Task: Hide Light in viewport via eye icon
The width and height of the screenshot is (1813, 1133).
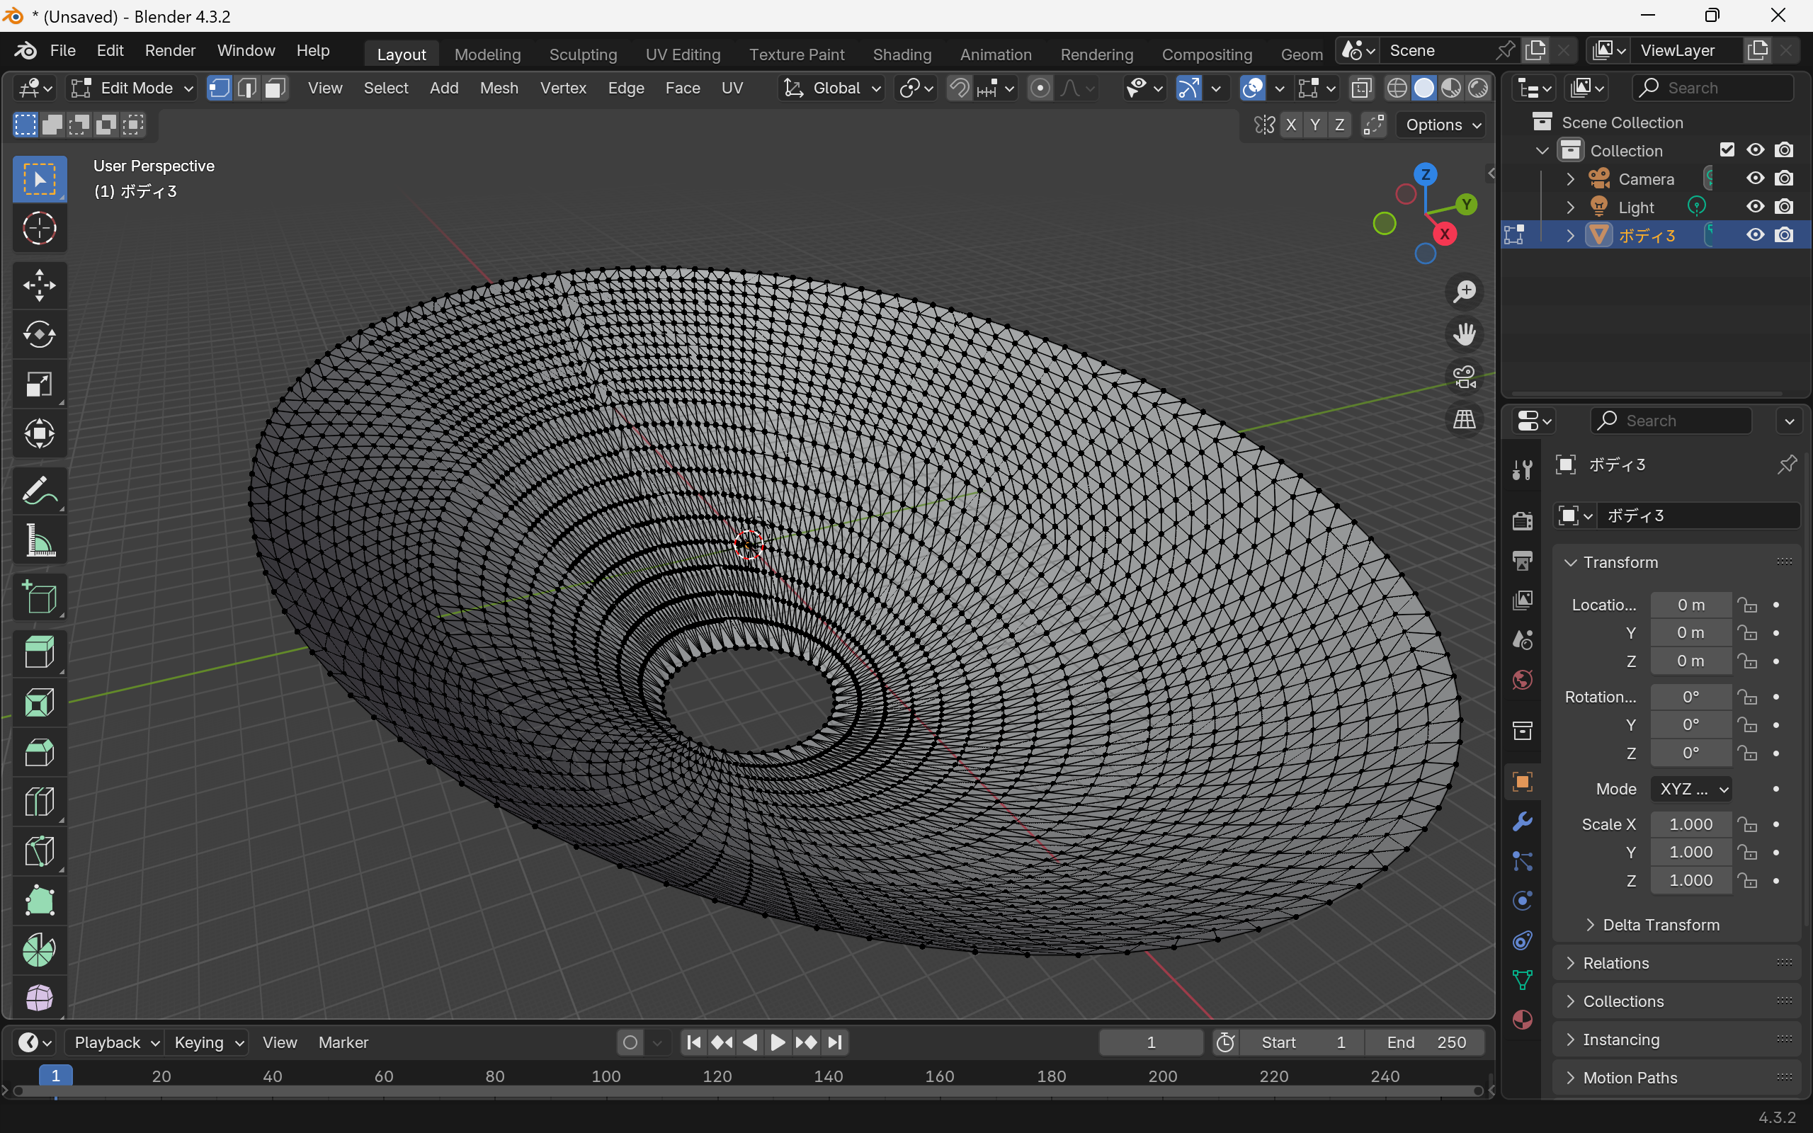Action: point(1754,207)
